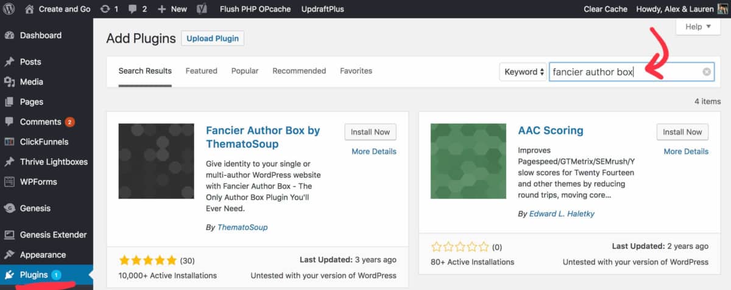
Task: Click the Genesis Extender sidebar icon
Action: pyautogui.click(x=9, y=235)
